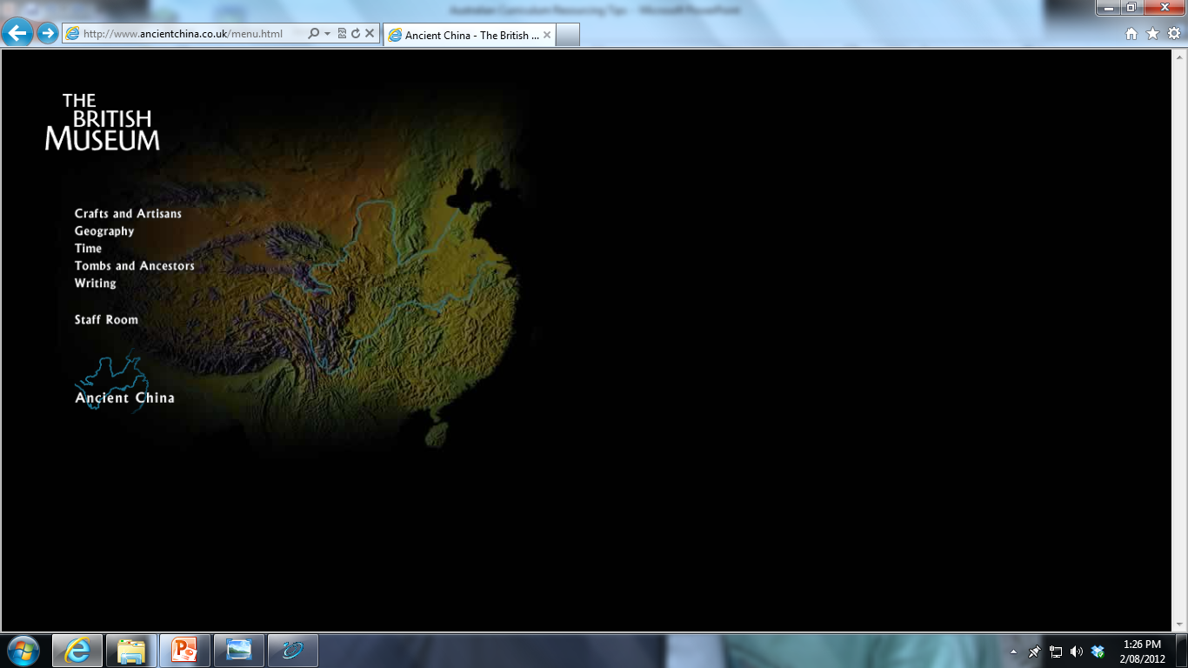Toggle Compatibility View icon in address bar
Image resolution: width=1188 pixels, height=668 pixels.
click(342, 34)
